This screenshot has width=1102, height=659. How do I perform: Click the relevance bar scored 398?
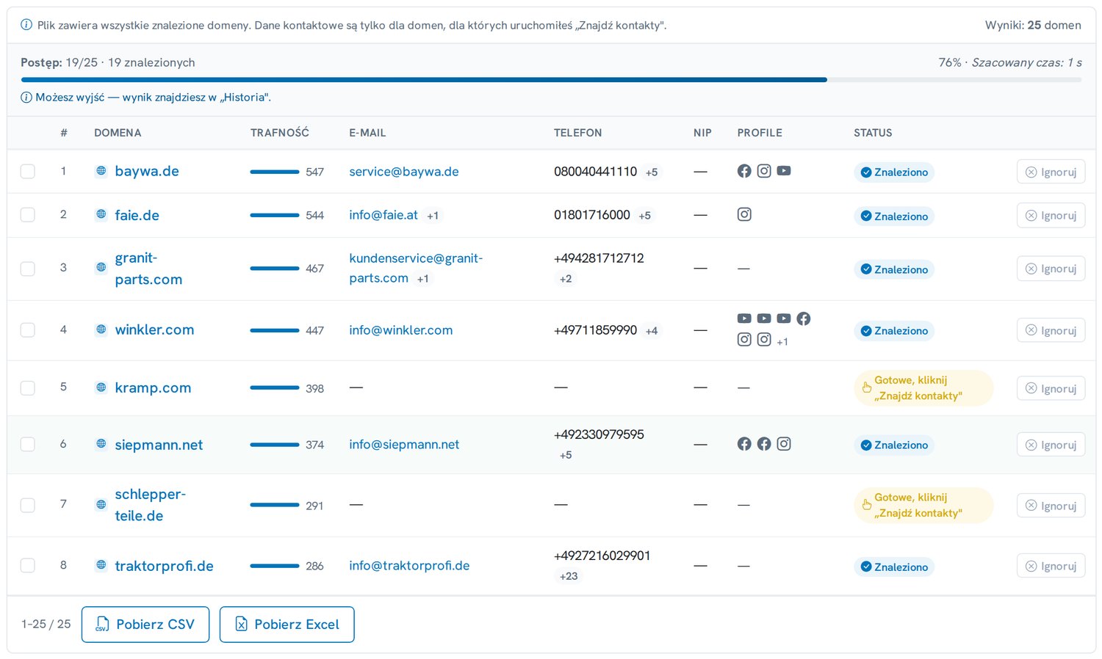click(275, 388)
